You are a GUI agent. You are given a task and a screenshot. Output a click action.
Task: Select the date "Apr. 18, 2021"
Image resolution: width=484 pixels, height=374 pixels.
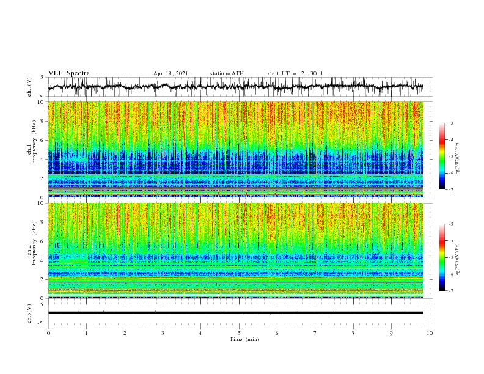coord(170,73)
